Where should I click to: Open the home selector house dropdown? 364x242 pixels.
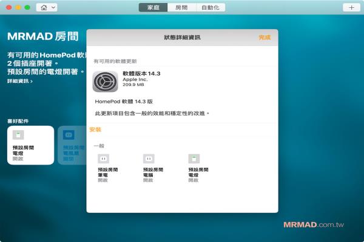click(x=47, y=7)
